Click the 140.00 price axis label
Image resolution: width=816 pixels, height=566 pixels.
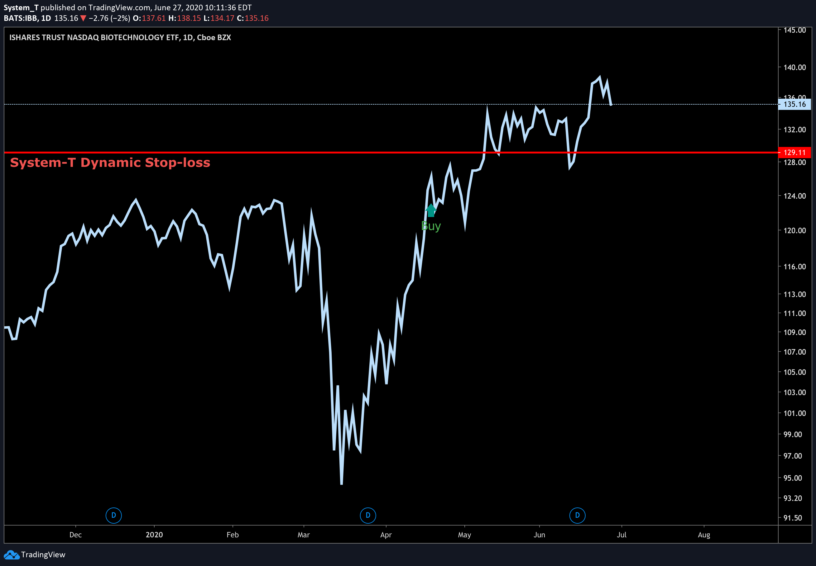[794, 67]
